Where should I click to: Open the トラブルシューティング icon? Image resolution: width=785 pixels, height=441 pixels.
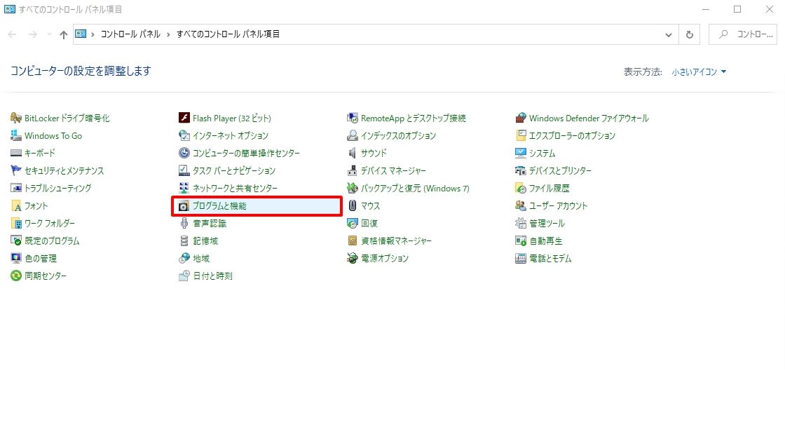point(16,188)
